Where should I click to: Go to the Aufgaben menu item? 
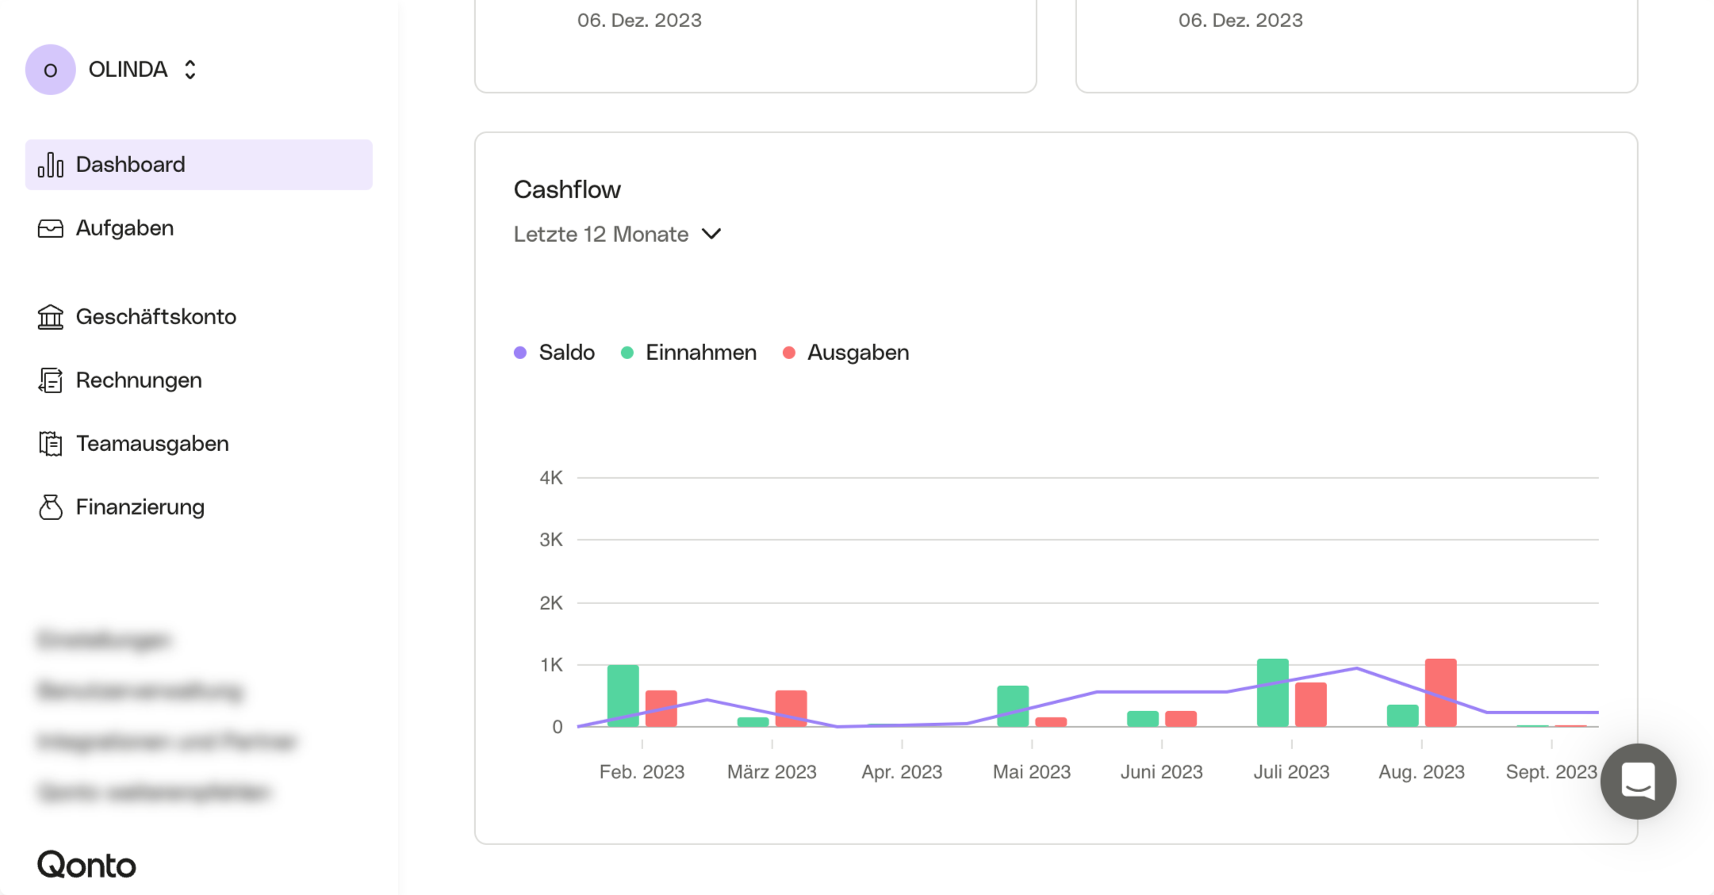(x=125, y=228)
